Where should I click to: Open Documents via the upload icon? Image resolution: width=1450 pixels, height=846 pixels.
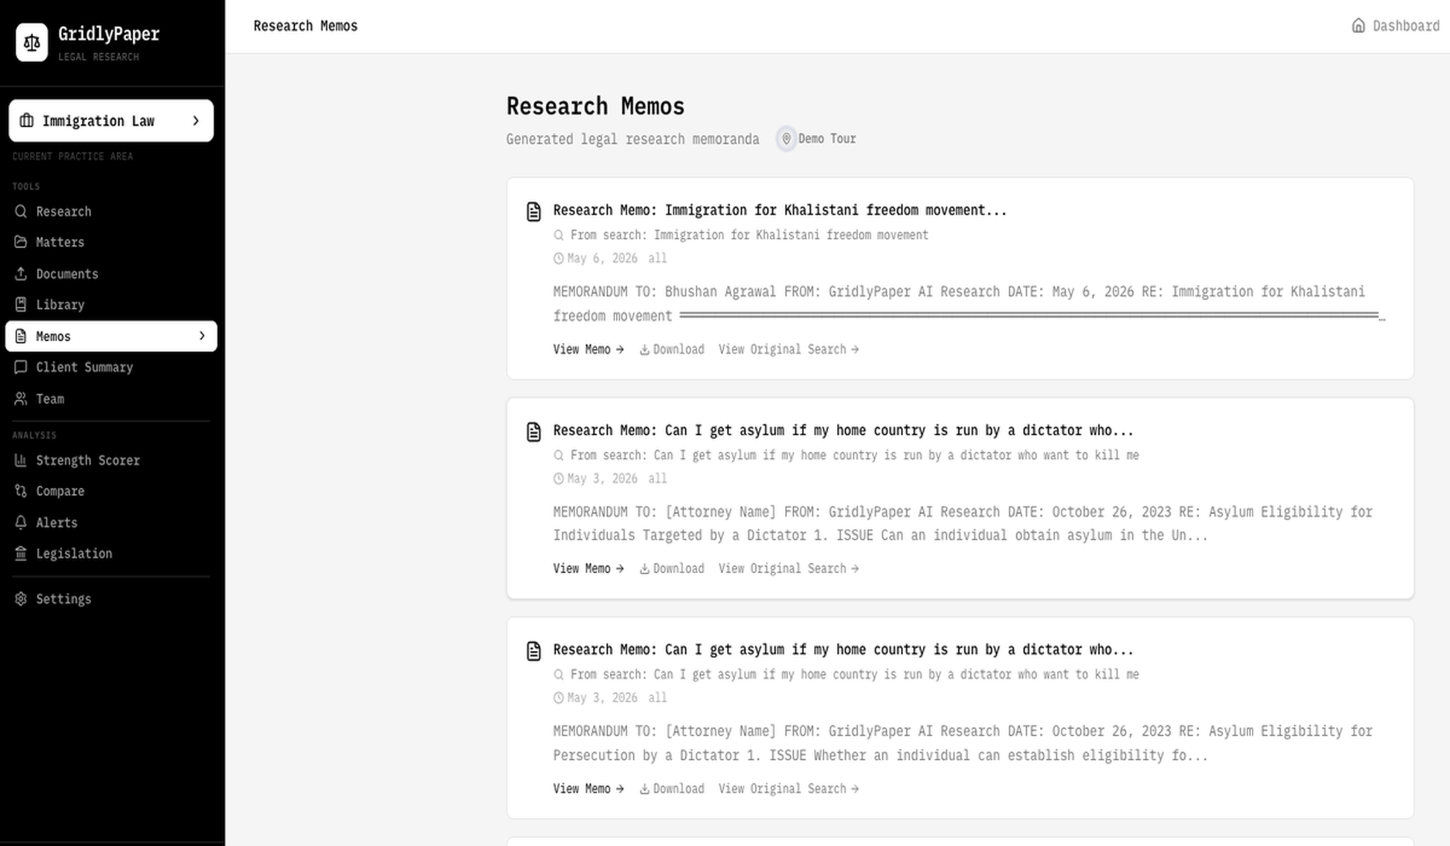point(21,274)
